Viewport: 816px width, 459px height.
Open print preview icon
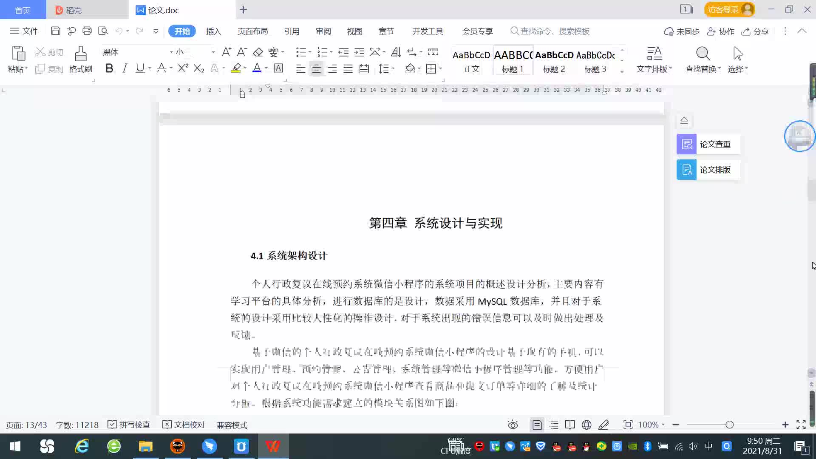tap(103, 31)
